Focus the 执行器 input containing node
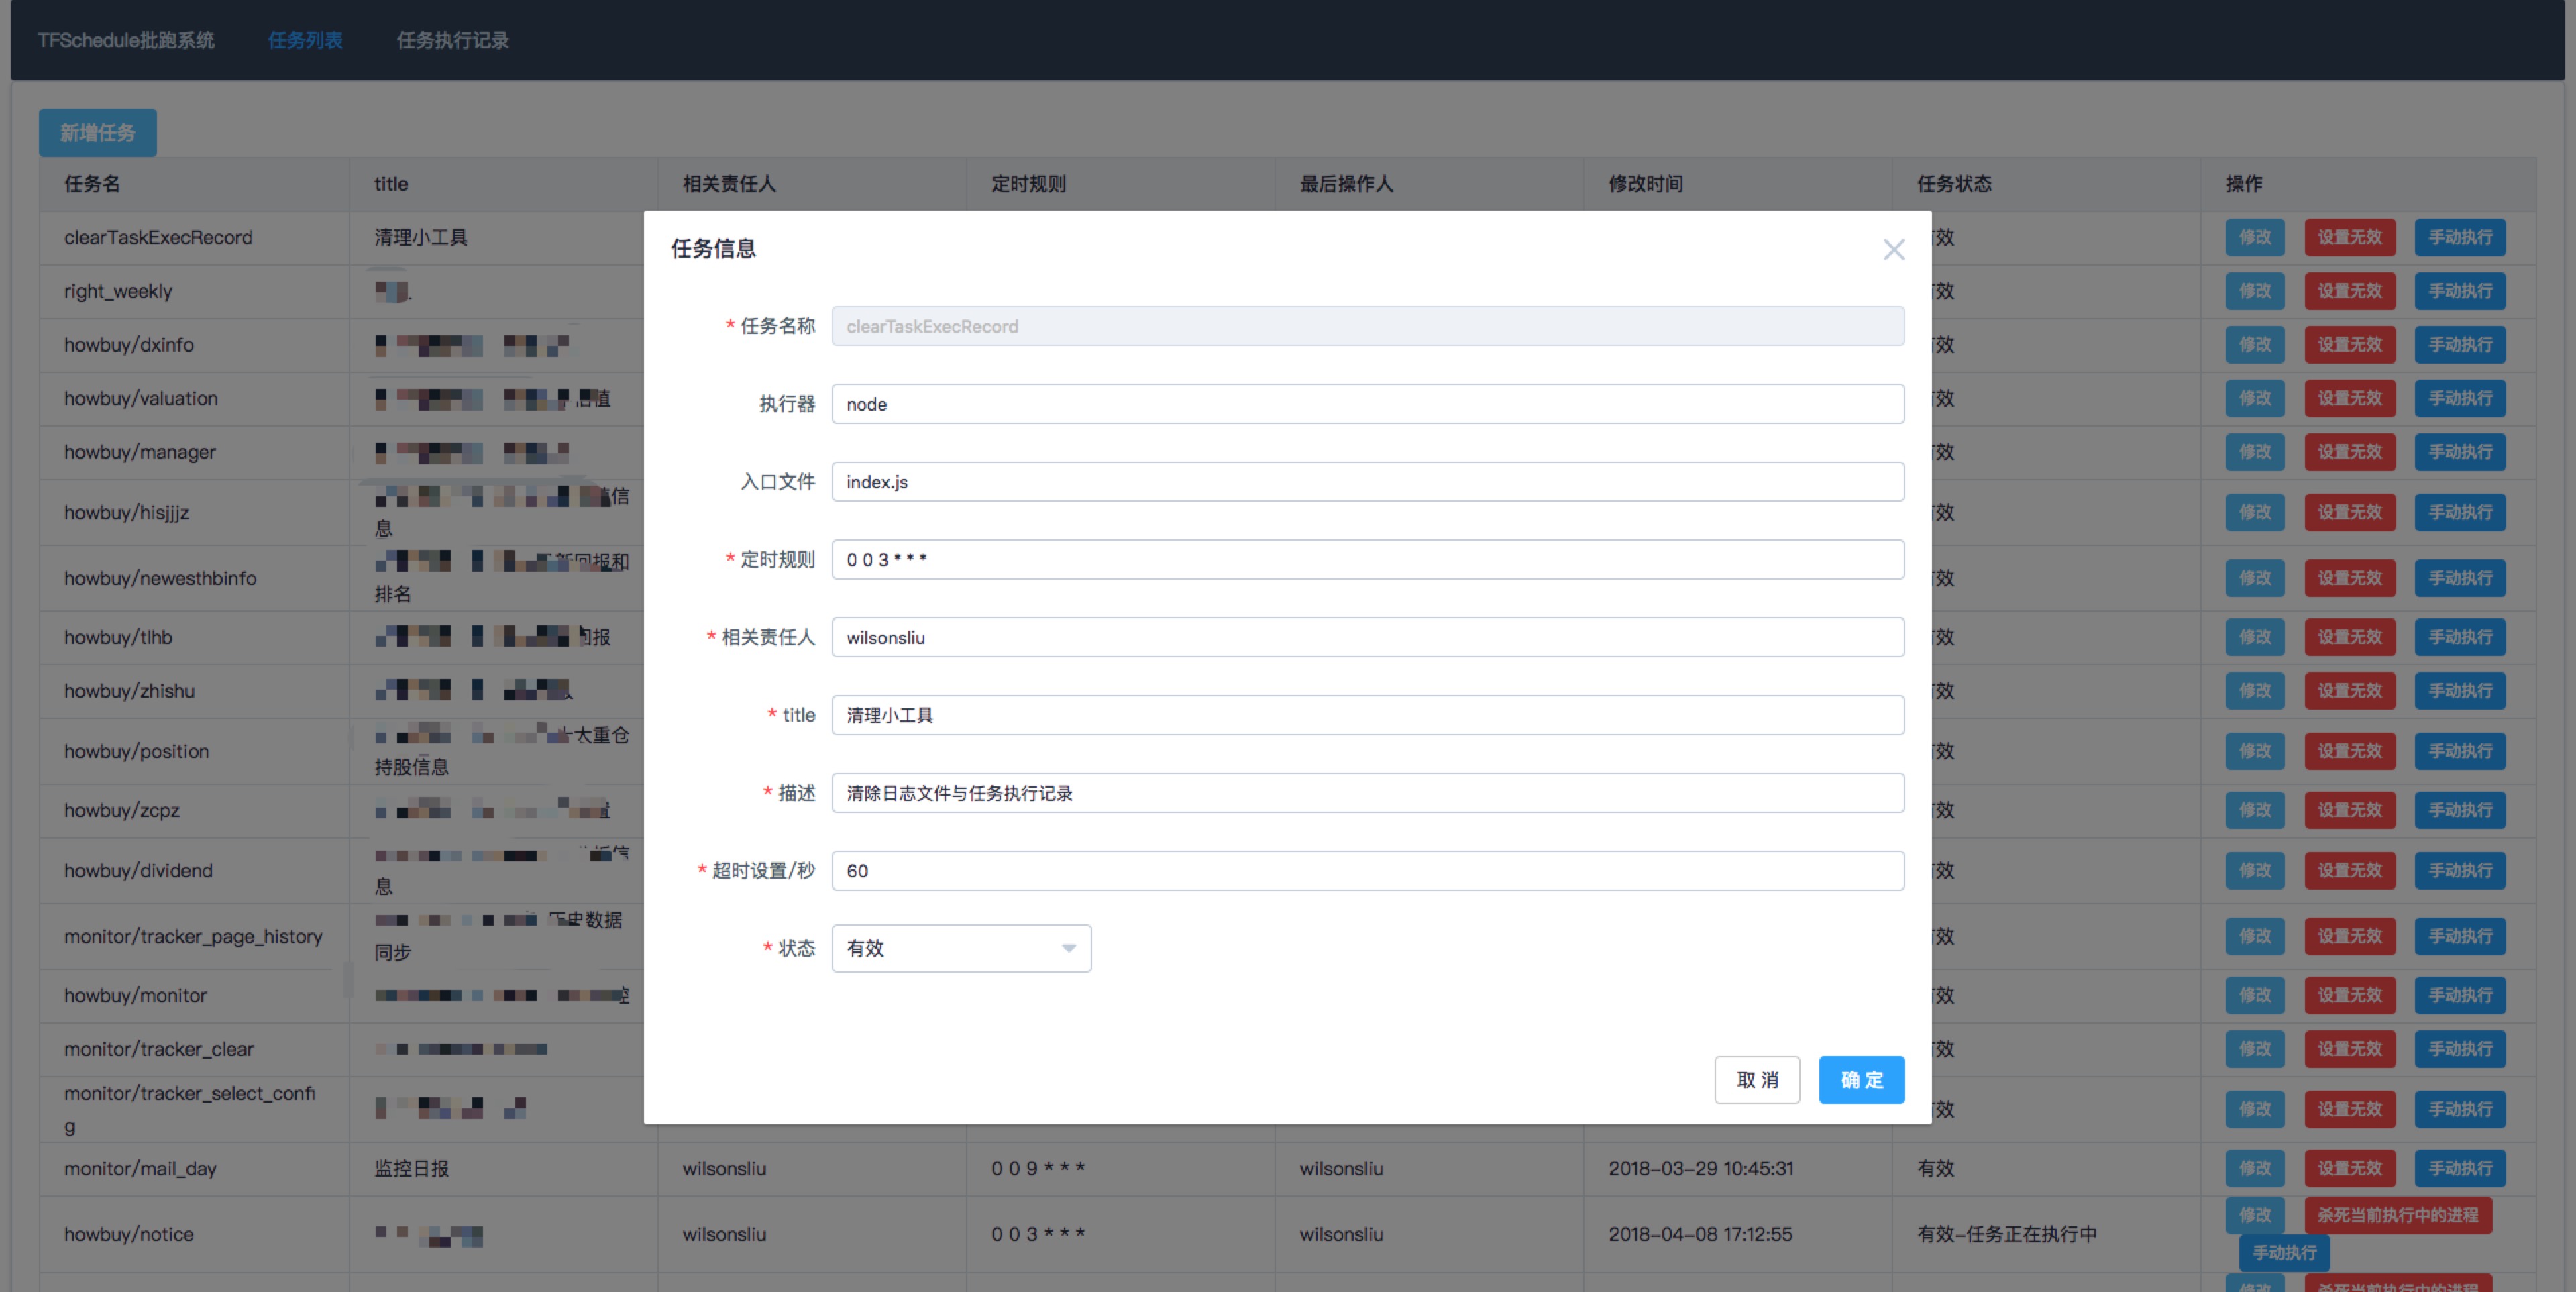The width and height of the screenshot is (2576, 1292). coord(1366,404)
